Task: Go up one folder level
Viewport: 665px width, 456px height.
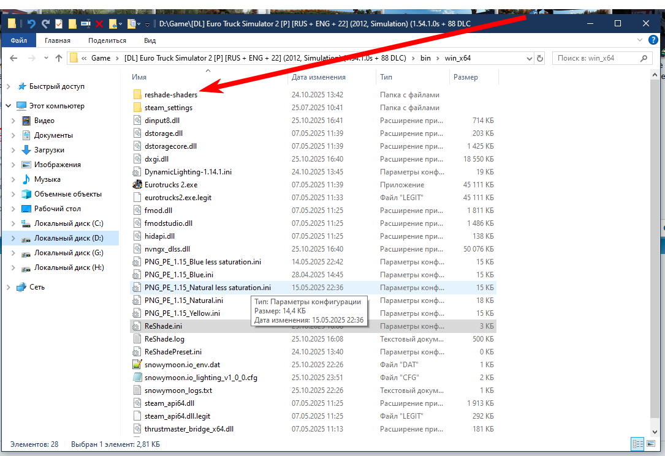Action: tap(58, 58)
